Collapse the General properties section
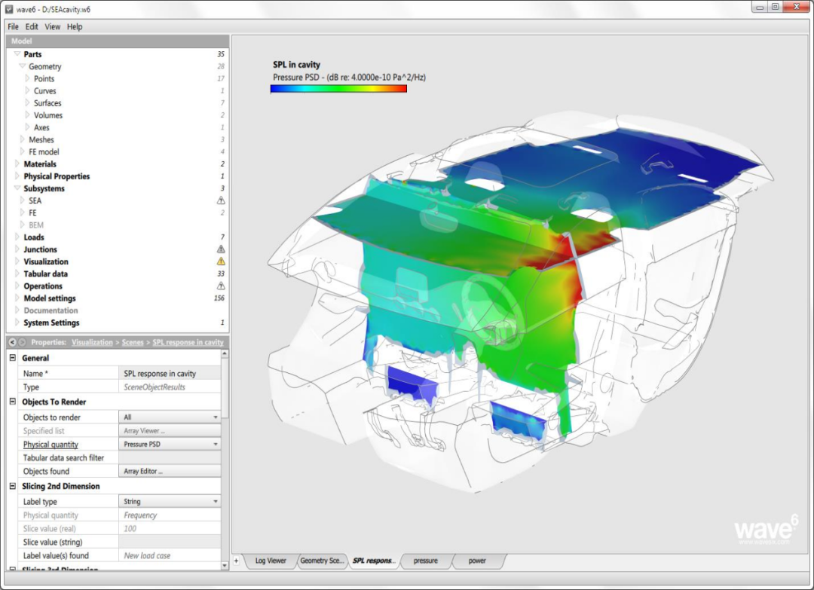The image size is (814, 590). [13, 357]
